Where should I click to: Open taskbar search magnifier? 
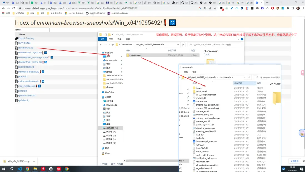click(11, 169)
